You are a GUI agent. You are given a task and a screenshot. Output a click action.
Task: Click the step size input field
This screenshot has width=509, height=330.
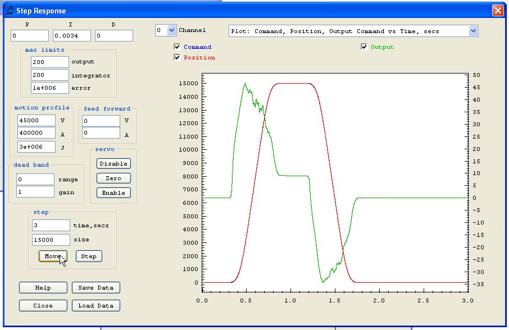point(51,240)
